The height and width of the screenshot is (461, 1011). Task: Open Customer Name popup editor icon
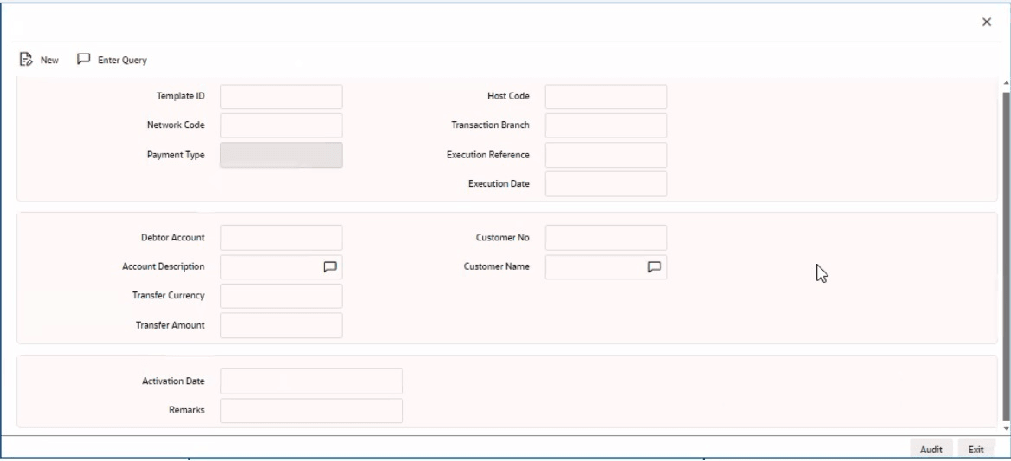coord(654,267)
